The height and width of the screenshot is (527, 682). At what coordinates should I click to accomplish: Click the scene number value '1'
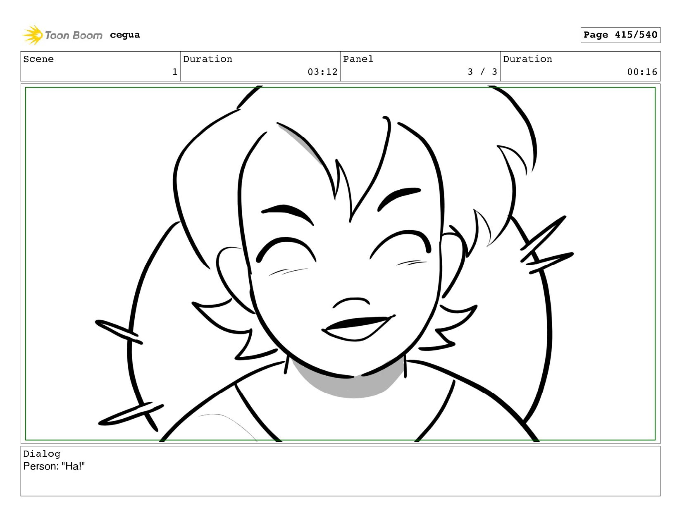coord(175,72)
